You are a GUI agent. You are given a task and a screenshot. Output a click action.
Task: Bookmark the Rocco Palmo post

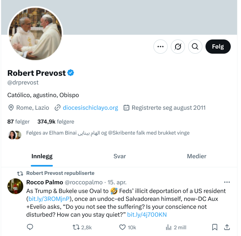(x=215, y=227)
